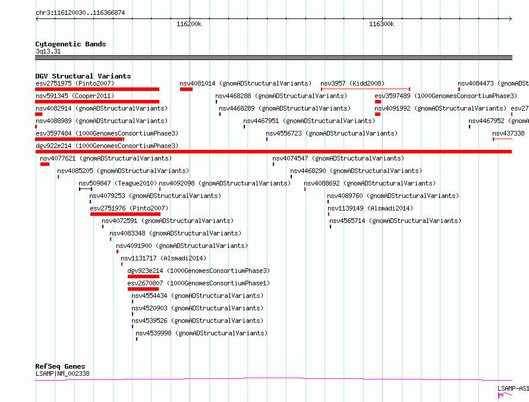Image resolution: width=529 pixels, height=402 pixels.
Task: Select the nsv1131717 (Alsmadi2014) label
Action: (x=163, y=258)
